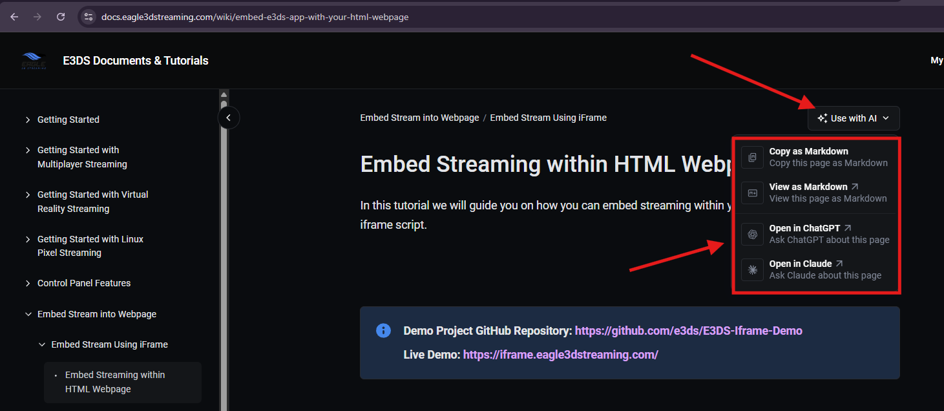The image size is (944, 411).
Task: Select the URL in the address bar
Action: click(255, 17)
